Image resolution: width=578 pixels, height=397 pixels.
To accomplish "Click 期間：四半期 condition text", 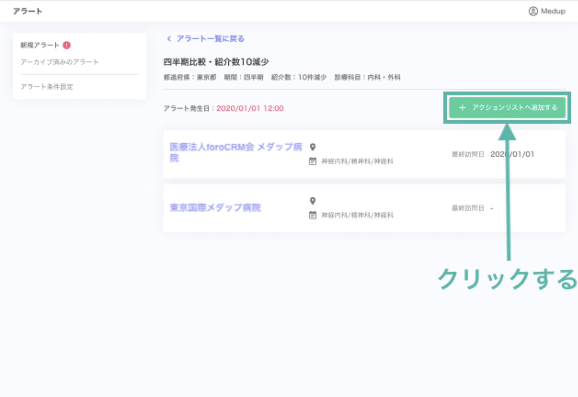I will tap(244, 77).
